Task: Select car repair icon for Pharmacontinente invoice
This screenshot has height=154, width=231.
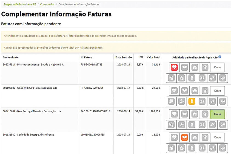Action: click(x=171, y=78)
